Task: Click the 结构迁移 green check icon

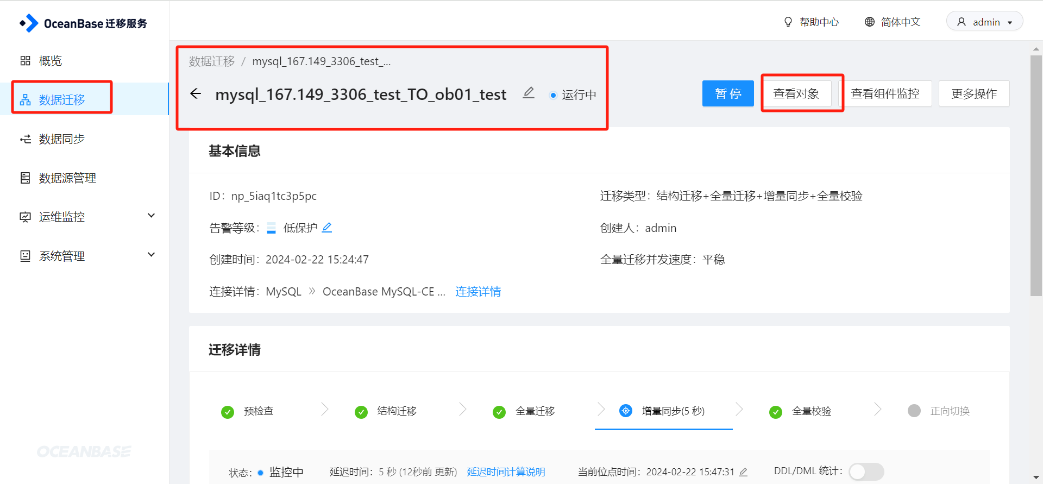Action: [x=361, y=412]
